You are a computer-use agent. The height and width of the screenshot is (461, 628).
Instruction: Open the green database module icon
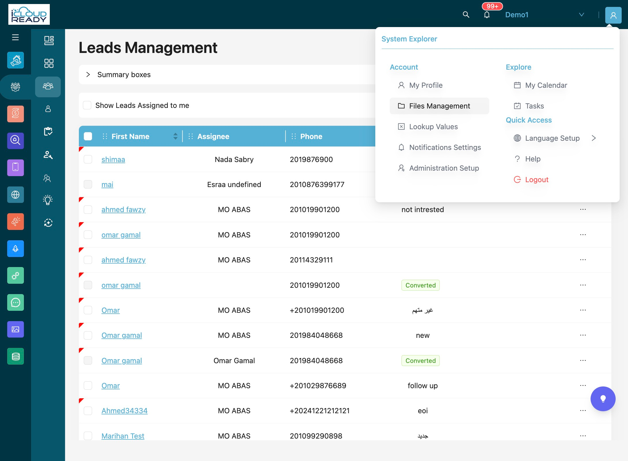coord(16,356)
